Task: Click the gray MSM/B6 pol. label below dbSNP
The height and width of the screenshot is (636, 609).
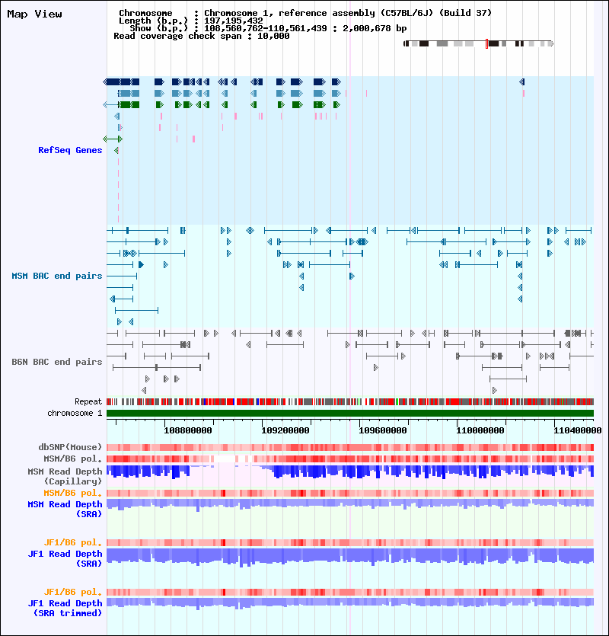Action: click(73, 459)
